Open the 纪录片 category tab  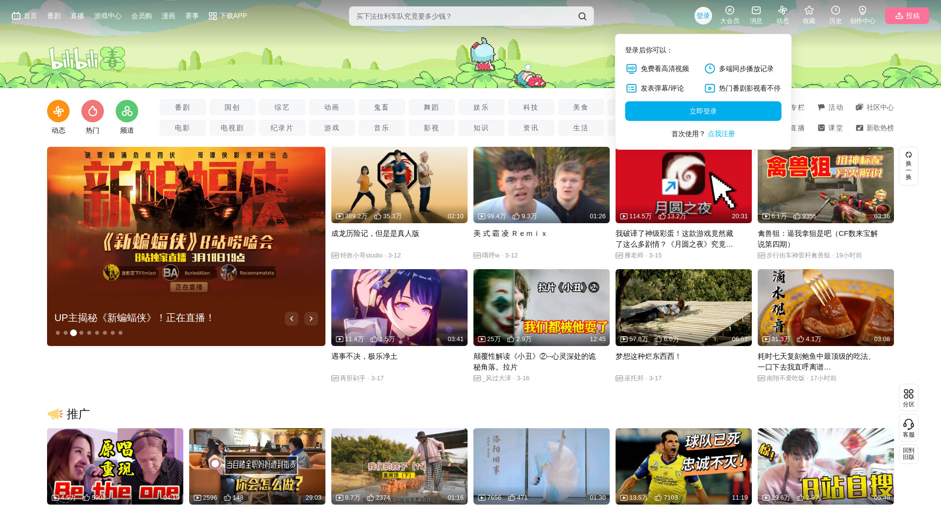[x=282, y=128]
